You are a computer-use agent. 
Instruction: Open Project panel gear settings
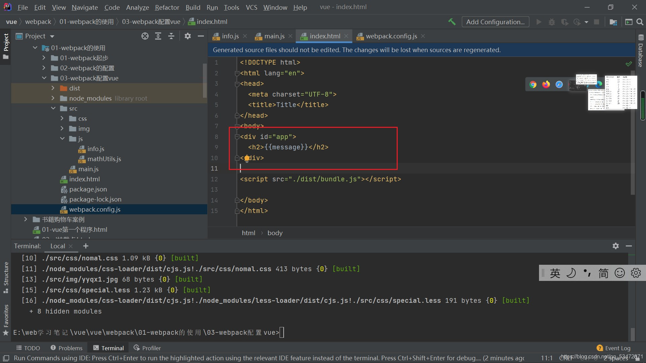[188, 36]
